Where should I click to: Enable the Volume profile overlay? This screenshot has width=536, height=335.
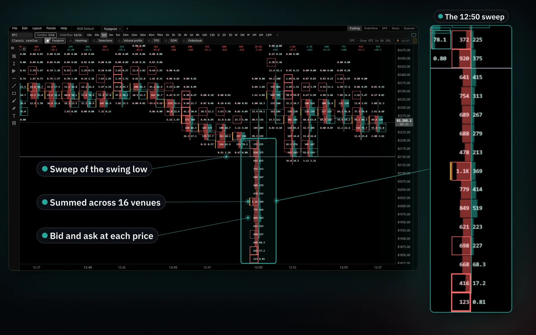click(x=130, y=41)
